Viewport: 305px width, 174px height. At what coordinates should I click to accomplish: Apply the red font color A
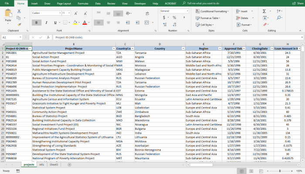[x=85, y=23]
